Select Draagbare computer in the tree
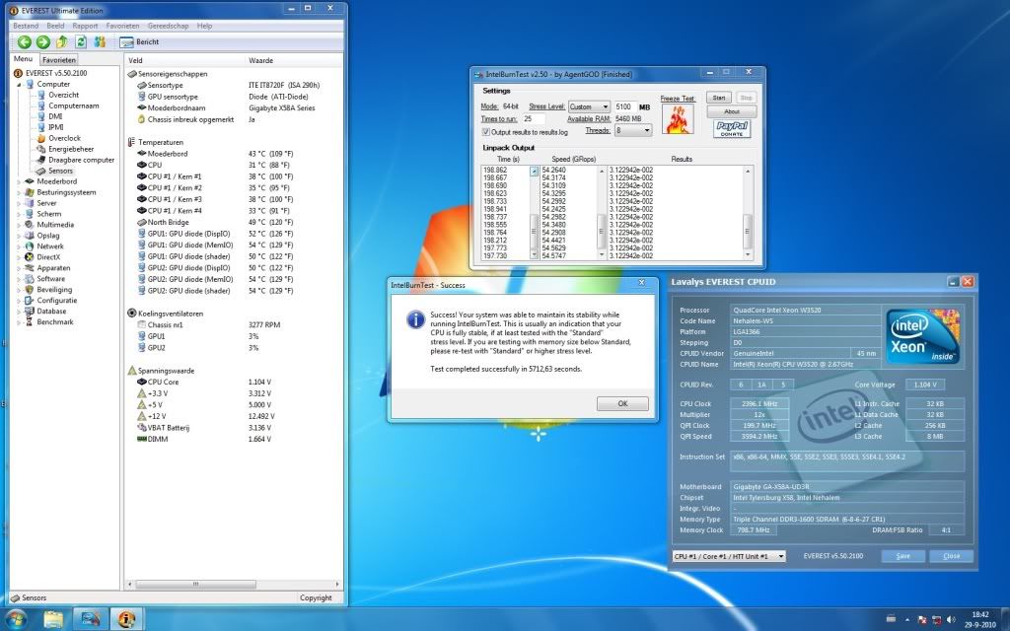The image size is (1010, 631). point(81,161)
